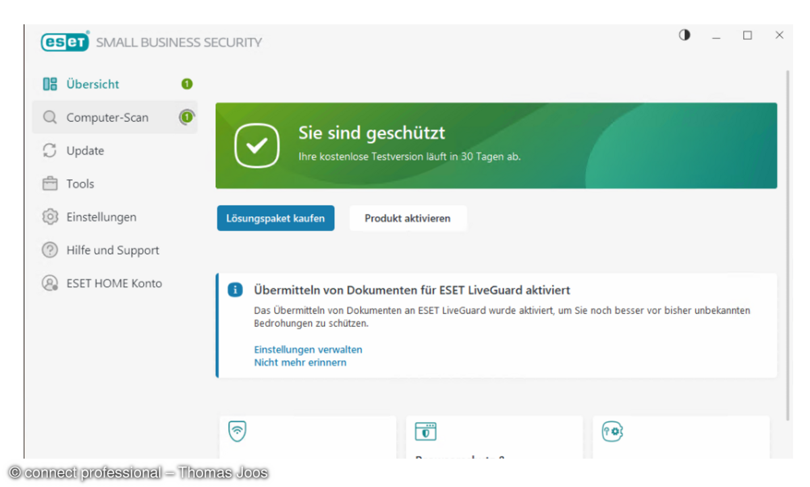810x487 pixels.
Task: Click the Tools briefcase icon
Action: click(x=50, y=184)
